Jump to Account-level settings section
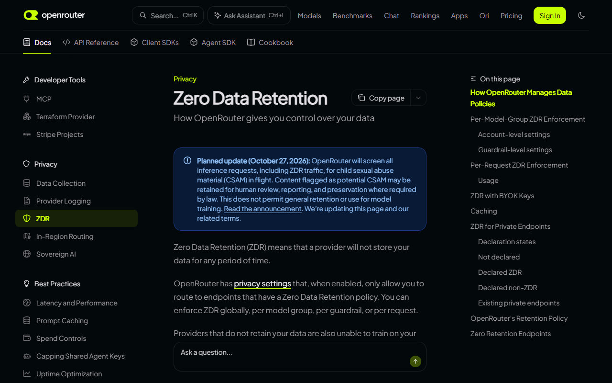 pos(514,135)
